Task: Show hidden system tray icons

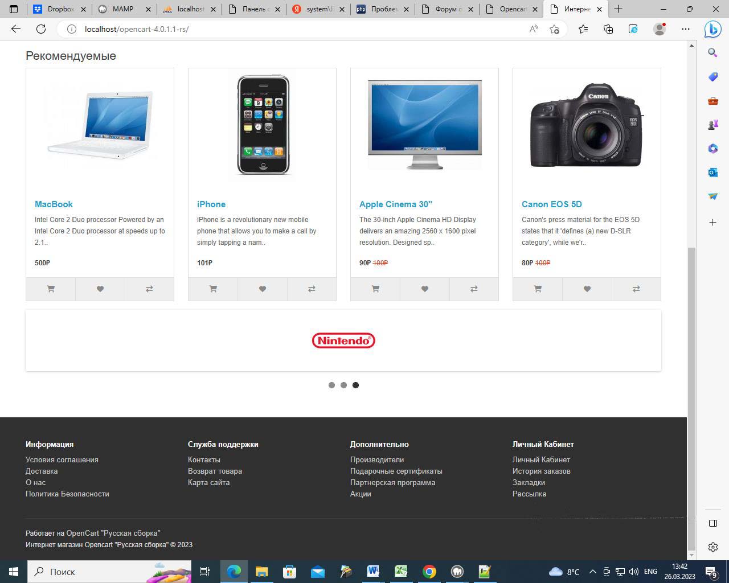Action: click(592, 572)
